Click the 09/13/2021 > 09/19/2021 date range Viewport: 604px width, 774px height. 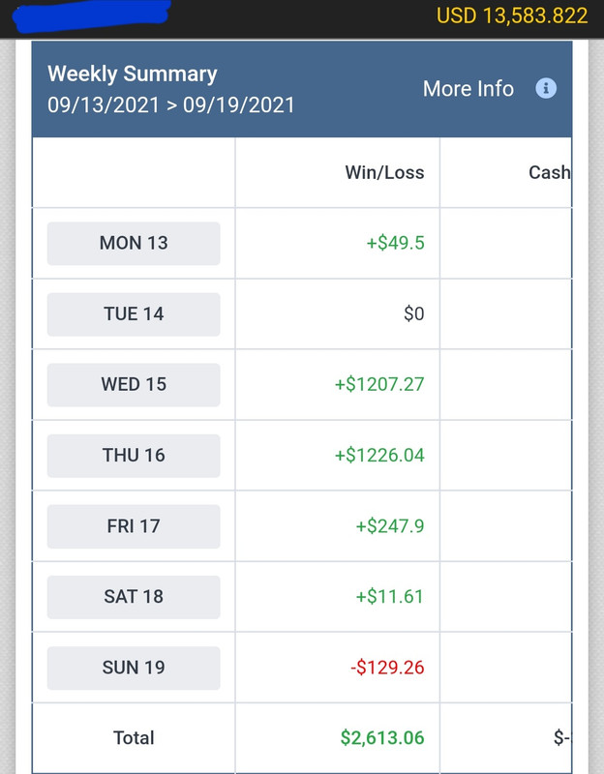coord(171,105)
